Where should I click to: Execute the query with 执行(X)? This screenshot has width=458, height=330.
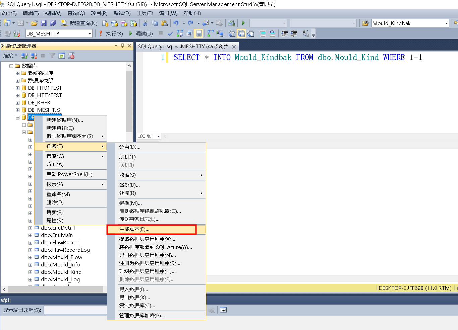[111, 33]
